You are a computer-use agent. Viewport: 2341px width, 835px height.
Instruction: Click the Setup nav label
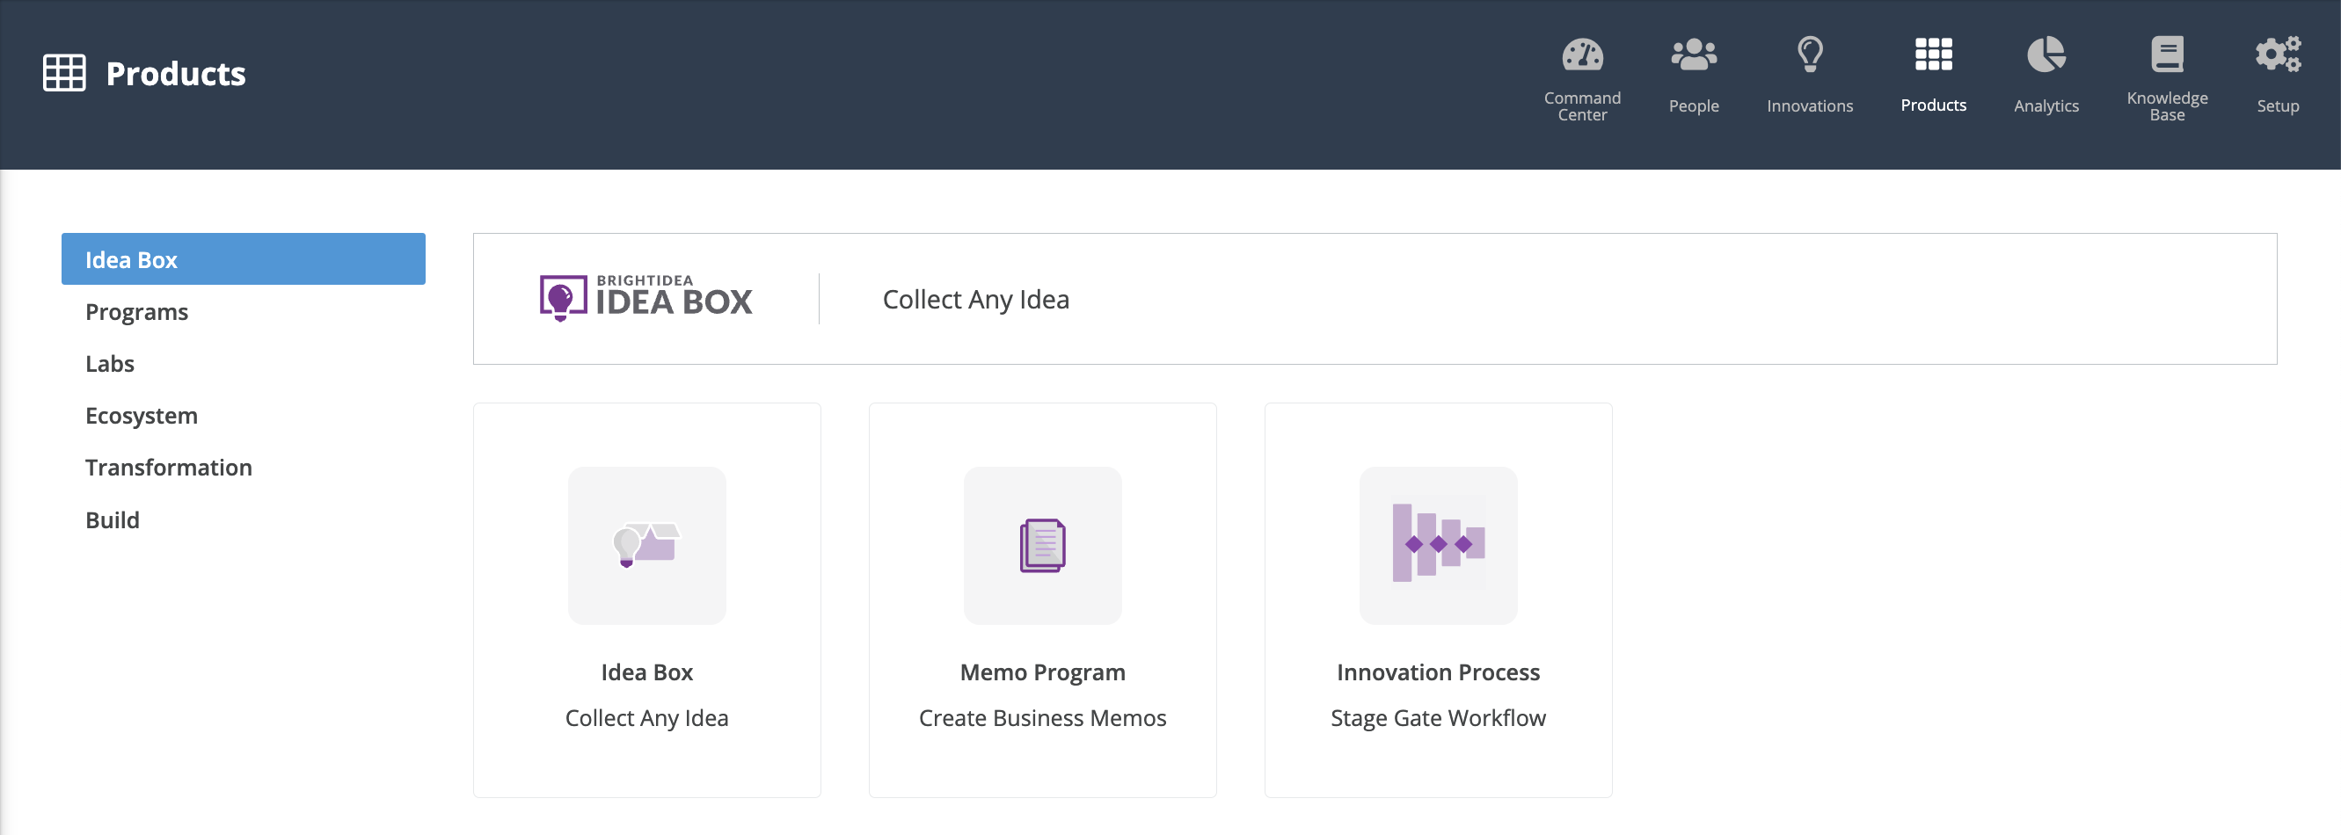point(2278,105)
